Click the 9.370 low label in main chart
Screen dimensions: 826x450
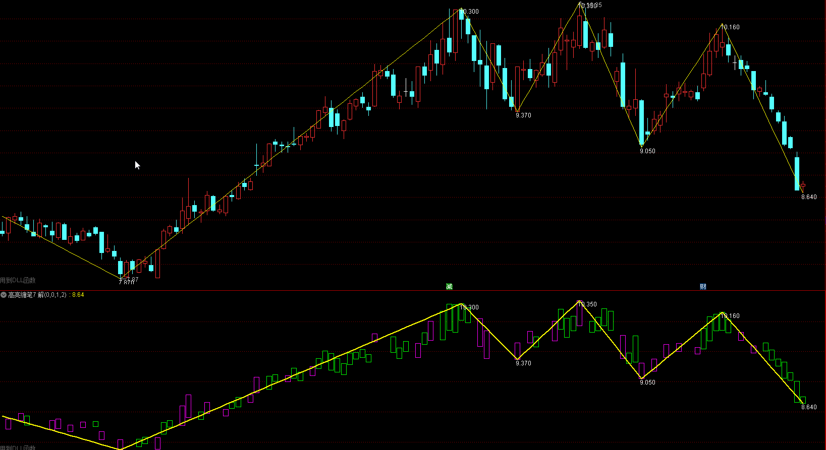pyautogui.click(x=523, y=115)
